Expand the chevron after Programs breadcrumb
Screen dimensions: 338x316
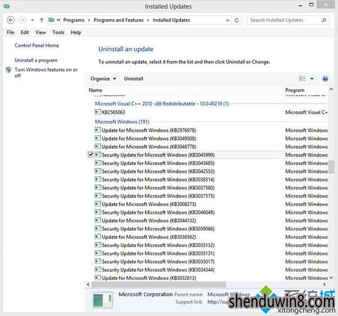tap(89, 20)
